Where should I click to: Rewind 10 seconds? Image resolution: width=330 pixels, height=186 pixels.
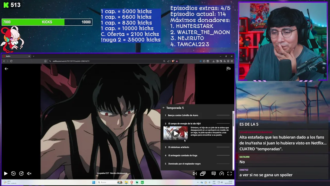tap(13, 174)
